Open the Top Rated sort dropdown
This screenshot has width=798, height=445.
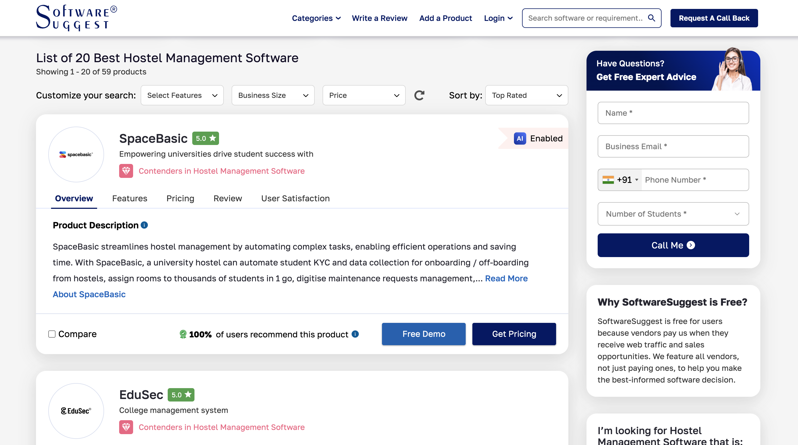527,95
